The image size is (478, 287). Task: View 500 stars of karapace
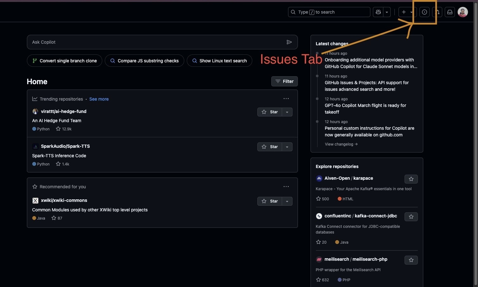[x=323, y=199]
